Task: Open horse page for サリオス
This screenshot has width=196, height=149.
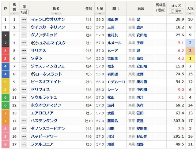Action: click(39, 51)
